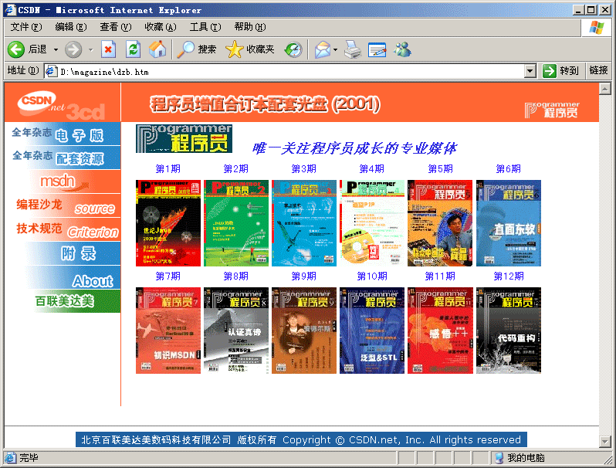Viewport: 616px width, 468px height.
Task: Open the issue 5 cover thumbnail
Action: (440, 223)
